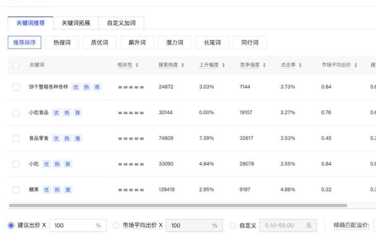Click the 精确匹配溢价 label
The width and height of the screenshot is (376, 235).
coord(351,226)
